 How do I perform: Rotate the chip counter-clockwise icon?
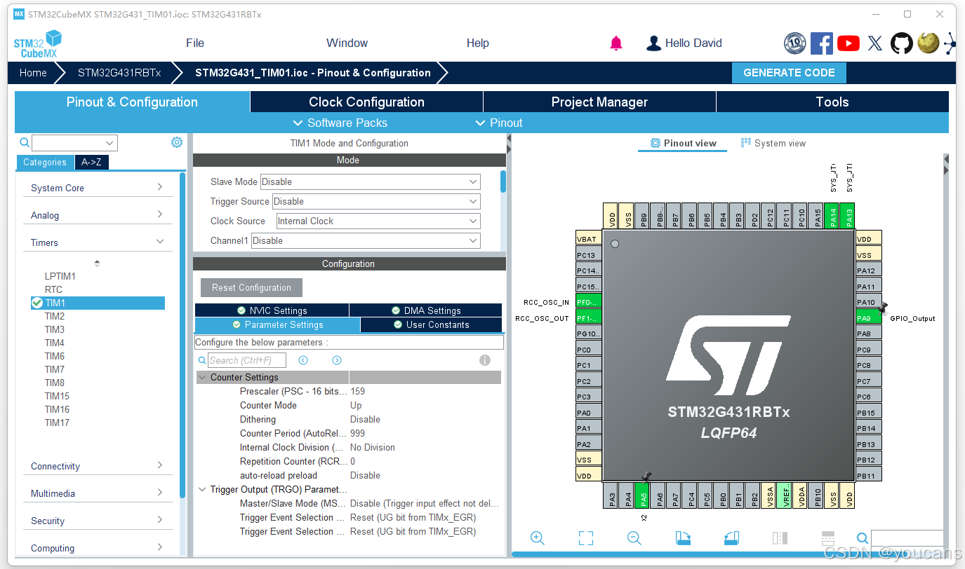pos(731,538)
